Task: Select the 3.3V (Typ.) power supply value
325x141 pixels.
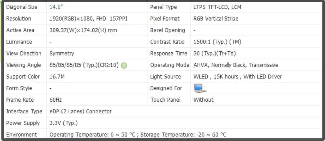Action: pos(63,123)
